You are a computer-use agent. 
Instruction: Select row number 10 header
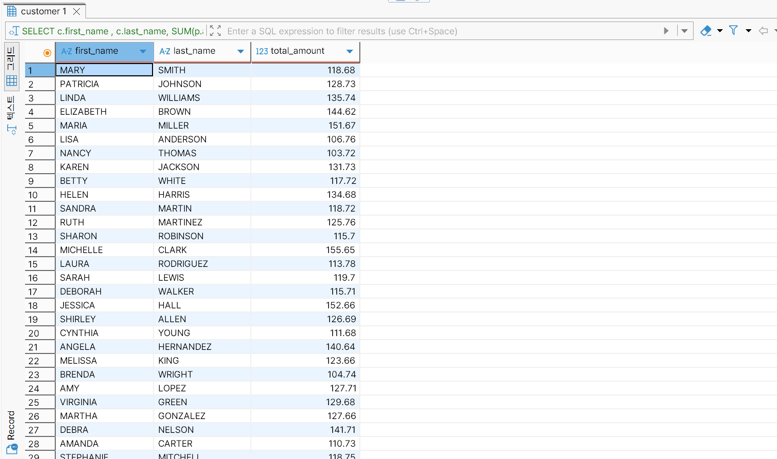coord(39,195)
